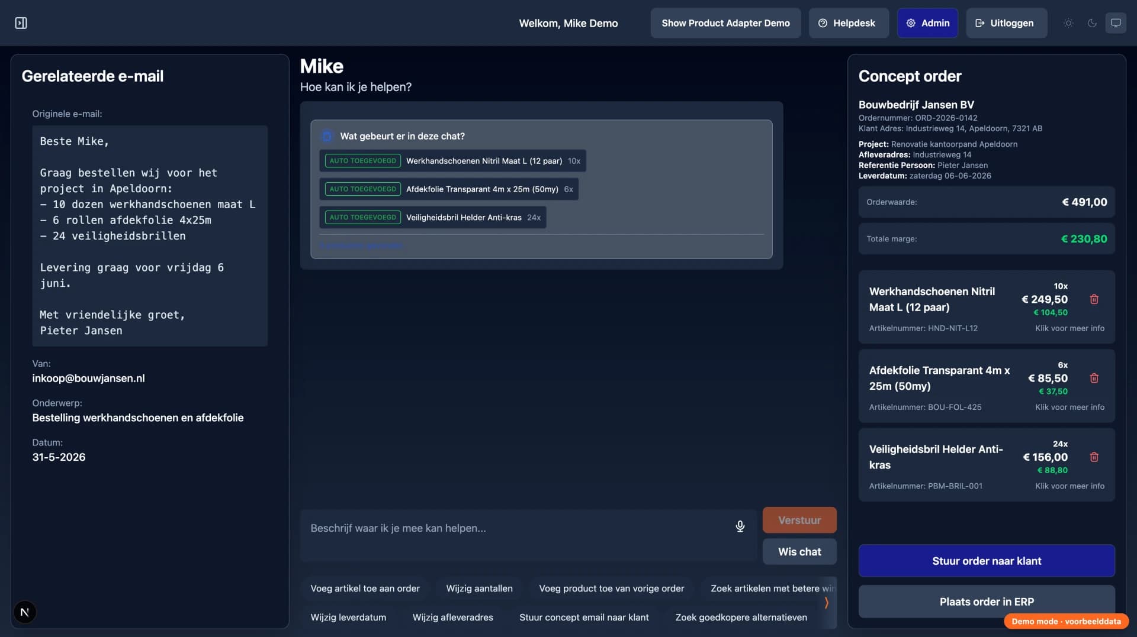
Task: Delete Veiligheidsbril Helder Anti-kras with trash icon
Action: (x=1094, y=457)
